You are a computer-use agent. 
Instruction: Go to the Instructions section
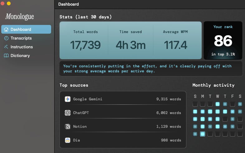(26, 47)
